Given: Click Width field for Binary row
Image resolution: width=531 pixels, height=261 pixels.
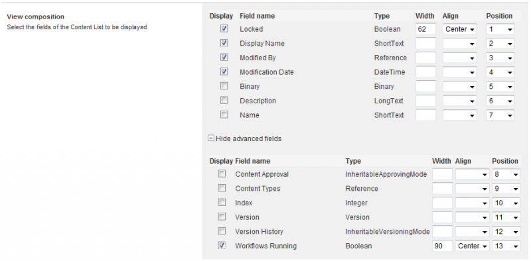Looking at the screenshot, I should (x=425, y=87).
